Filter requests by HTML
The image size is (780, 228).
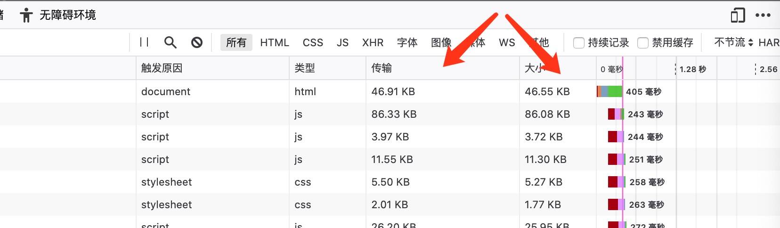pyautogui.click(x=275, y=42)
